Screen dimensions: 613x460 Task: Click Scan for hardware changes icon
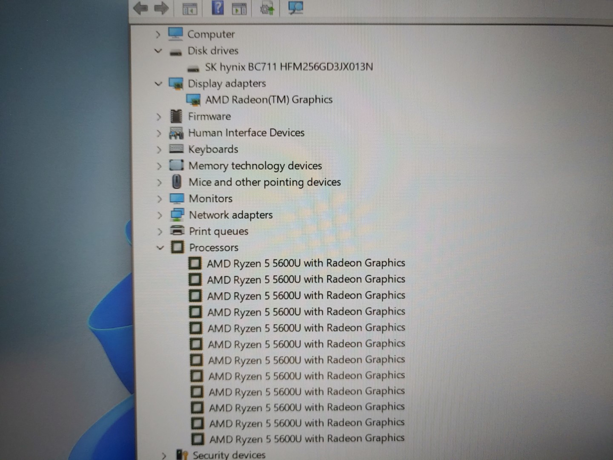click(x=295, y=8)
